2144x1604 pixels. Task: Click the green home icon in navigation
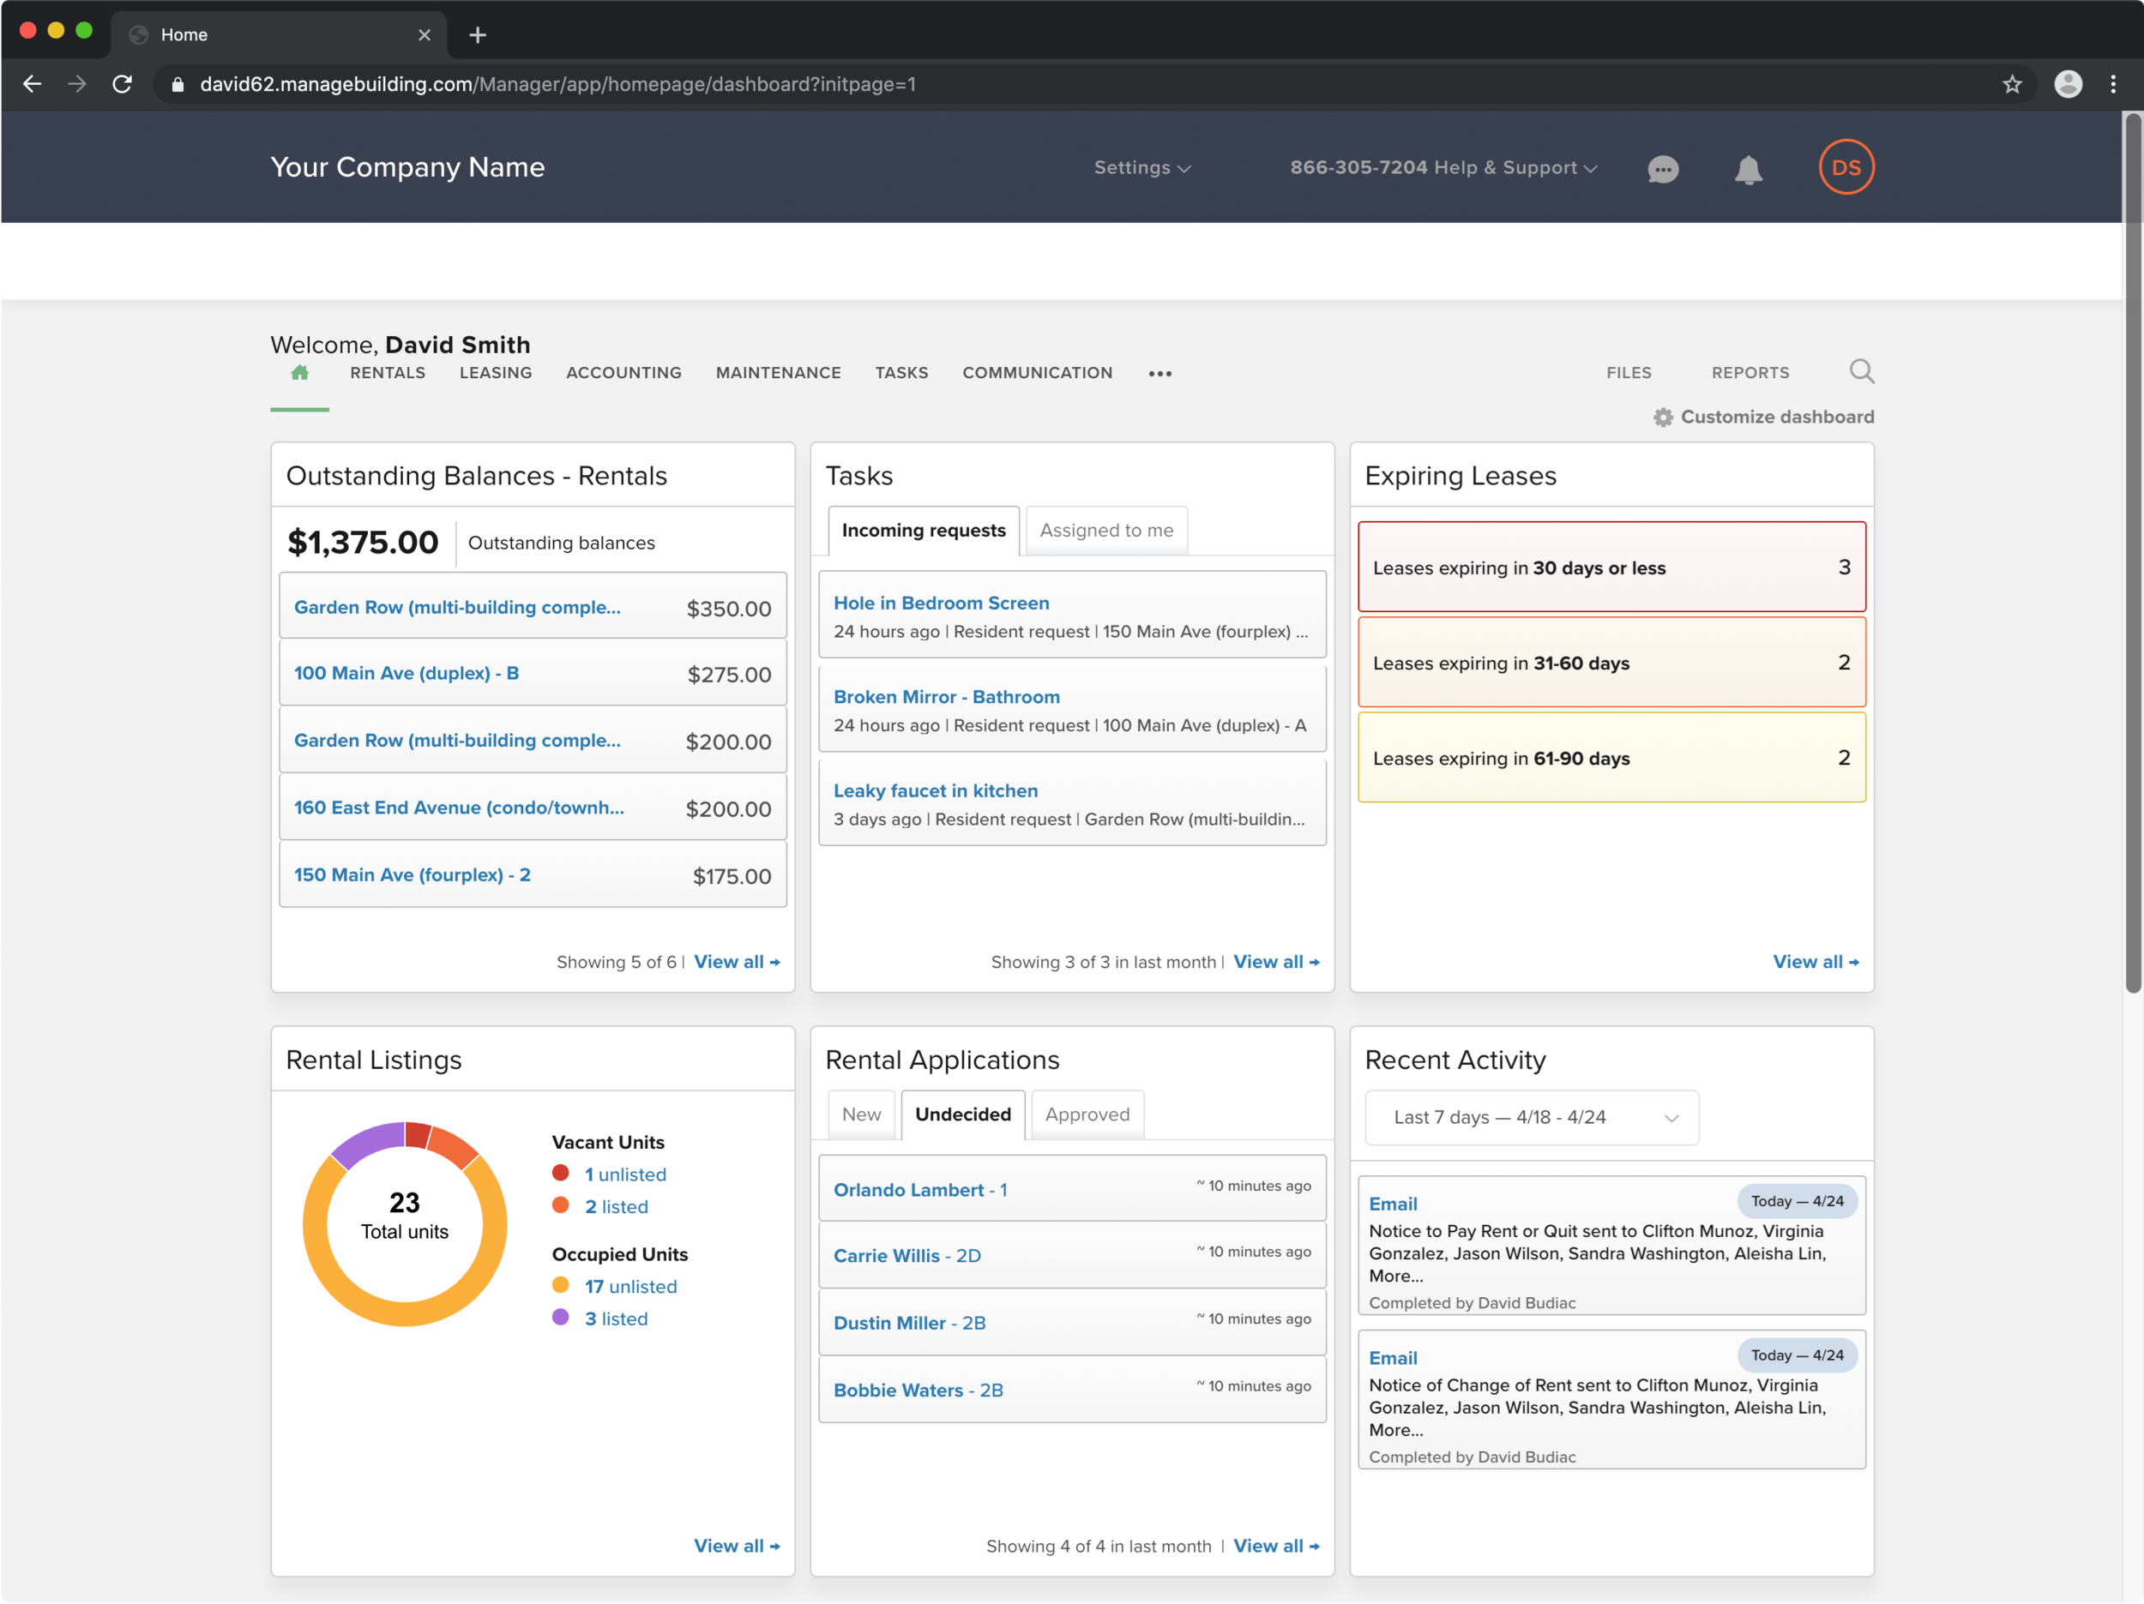coord(299,373)
